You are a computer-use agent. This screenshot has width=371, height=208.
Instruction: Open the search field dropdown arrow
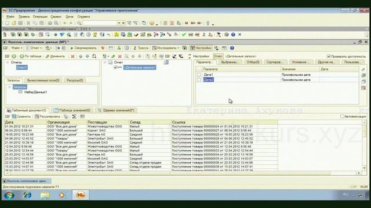point(119,23)
